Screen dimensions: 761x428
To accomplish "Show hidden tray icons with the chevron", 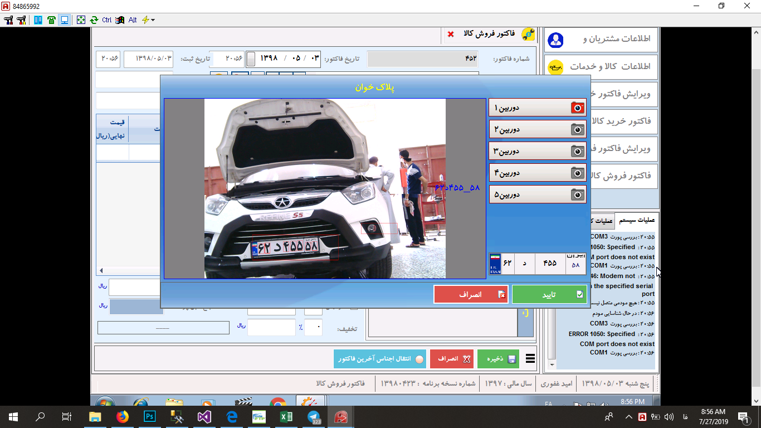I will point(628,417).
